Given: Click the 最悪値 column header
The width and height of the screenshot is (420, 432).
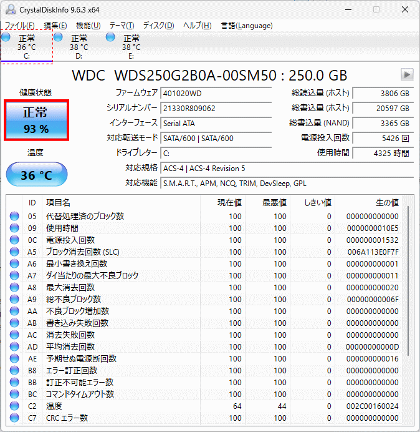Looking at the screenshot, I should point(267,202).
